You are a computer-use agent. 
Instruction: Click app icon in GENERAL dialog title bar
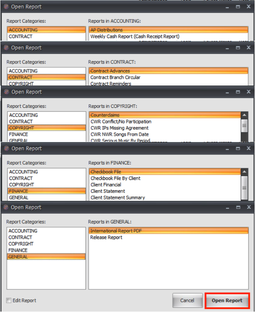click(x=6, y=207)
